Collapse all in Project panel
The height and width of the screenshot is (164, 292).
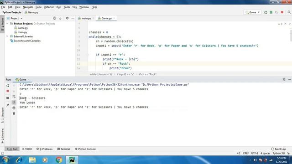(60, 18)
